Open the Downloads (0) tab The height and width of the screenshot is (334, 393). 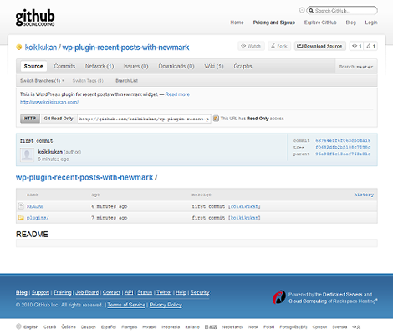(176, 66)
